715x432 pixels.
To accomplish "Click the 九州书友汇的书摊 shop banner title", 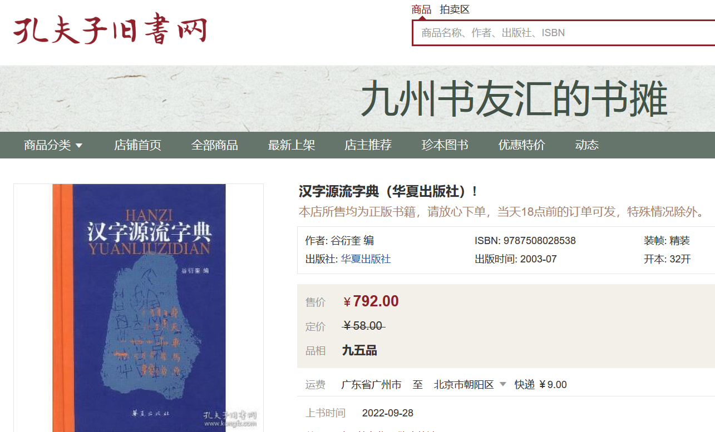I will coord(514,100).
